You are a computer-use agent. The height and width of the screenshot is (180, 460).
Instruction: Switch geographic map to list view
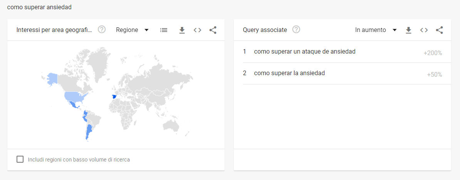pyautogui.click(x=164, y=30)
